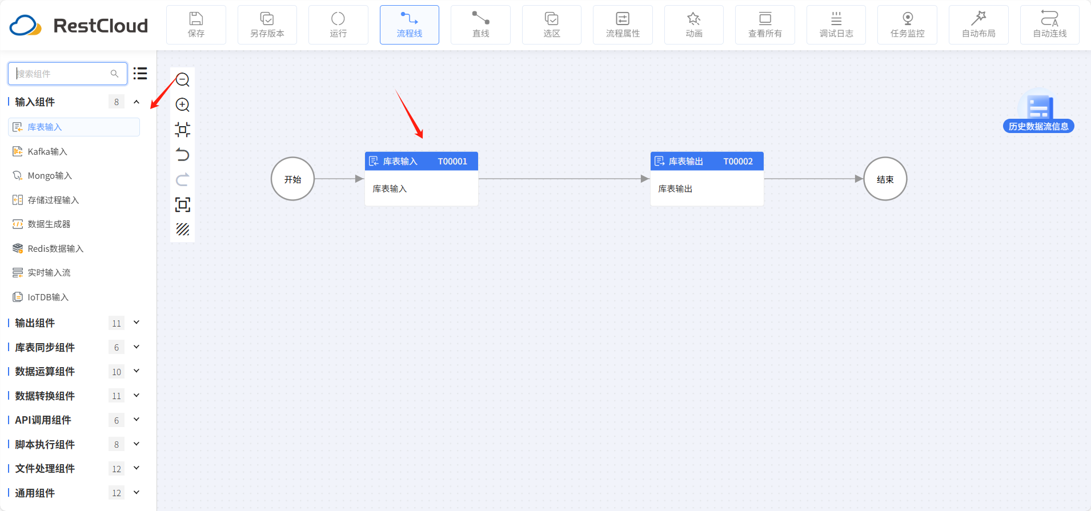The height and width of the screenshot is (511, 1091).
Task: Select the 库表输入 T00001 node header
Action: [x=422, y=161]
